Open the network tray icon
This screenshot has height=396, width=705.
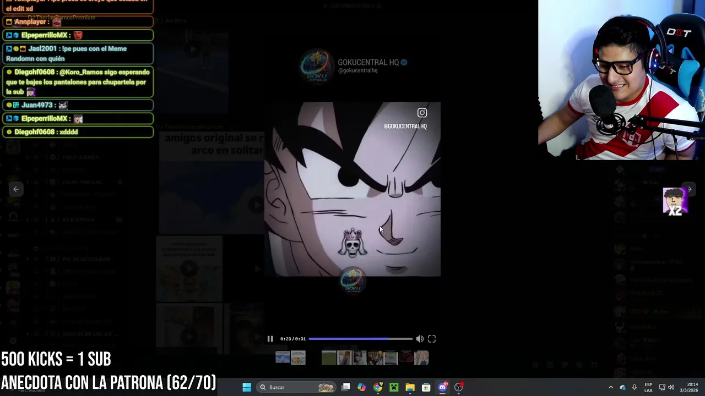click(662, 387)
